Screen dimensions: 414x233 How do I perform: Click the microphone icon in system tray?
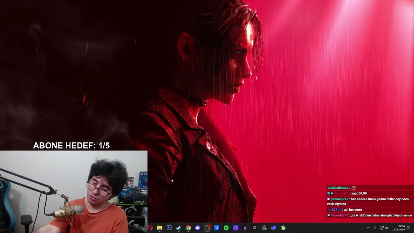(375, 228)
